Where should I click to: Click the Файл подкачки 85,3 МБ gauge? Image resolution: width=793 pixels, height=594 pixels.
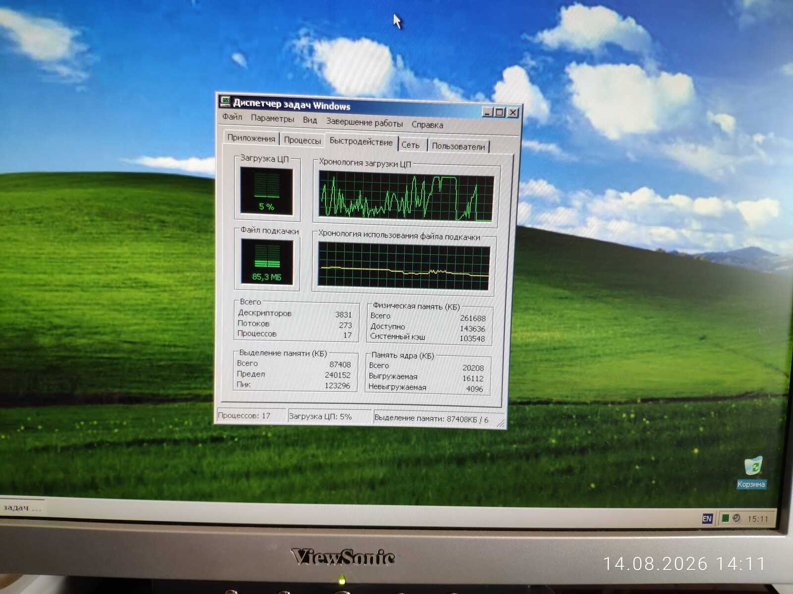267,261
